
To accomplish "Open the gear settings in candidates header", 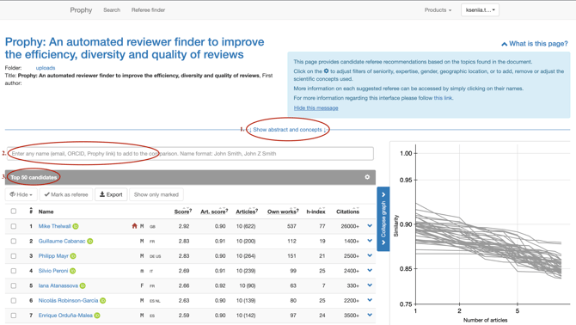I will coord(367,177).
